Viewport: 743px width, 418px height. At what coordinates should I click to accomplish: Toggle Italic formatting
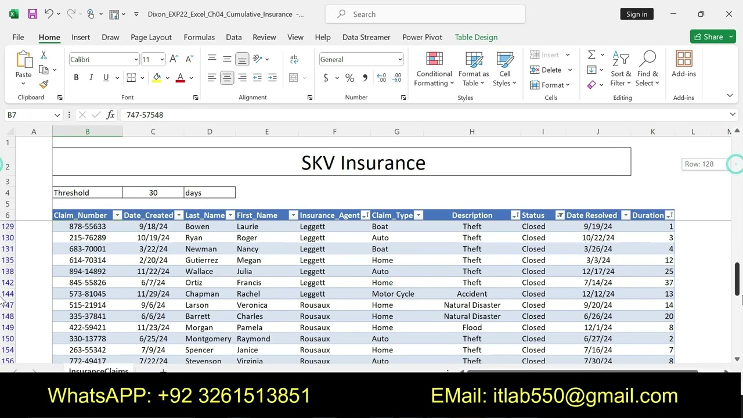tap(91, 78)
